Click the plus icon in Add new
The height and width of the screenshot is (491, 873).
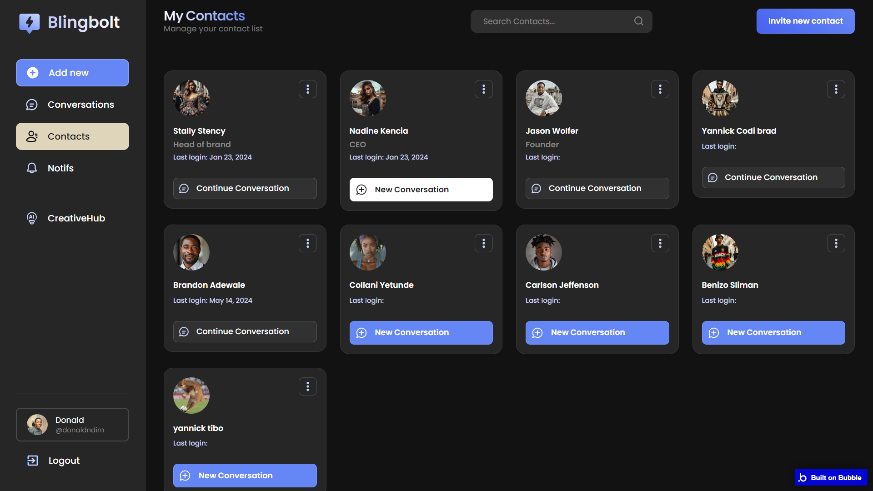[33, 73]
